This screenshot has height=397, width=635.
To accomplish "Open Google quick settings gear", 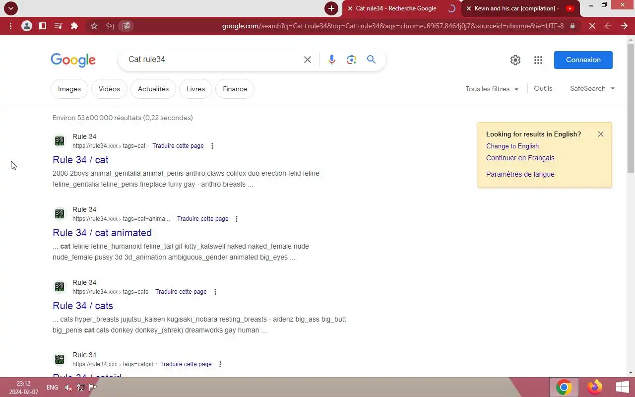I will click(515, 60).
